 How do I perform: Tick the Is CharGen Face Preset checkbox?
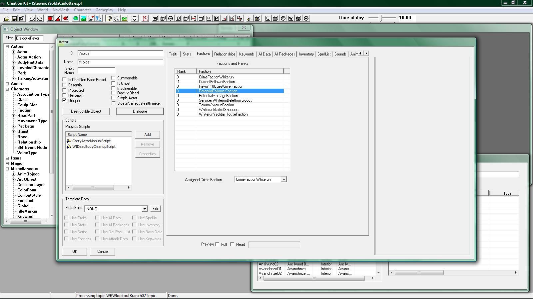[x=64, y=80]
